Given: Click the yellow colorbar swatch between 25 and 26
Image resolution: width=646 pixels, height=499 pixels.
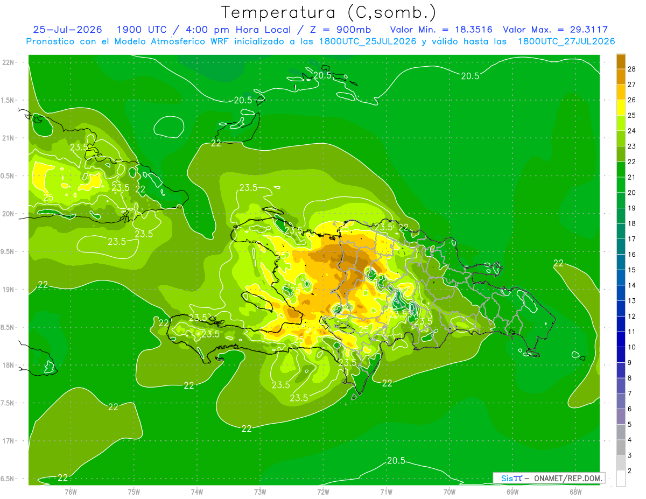Looking at the screenshot, I should pos(621,108).
